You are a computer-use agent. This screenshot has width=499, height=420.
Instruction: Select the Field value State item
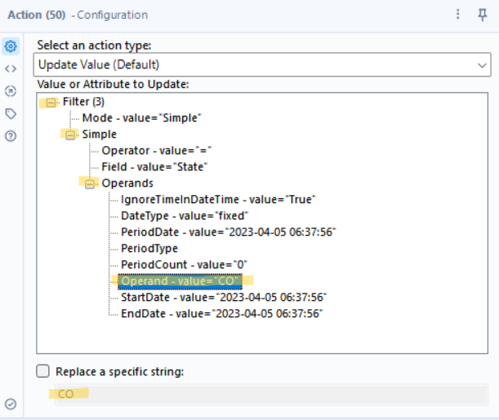point(154,167)
